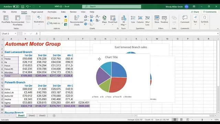Click the Save icon in title bar

coord(23,7)
